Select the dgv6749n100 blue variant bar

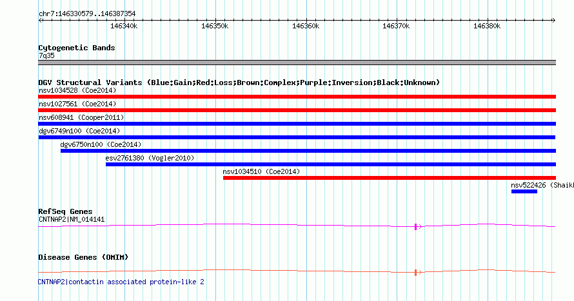[297, 137]
